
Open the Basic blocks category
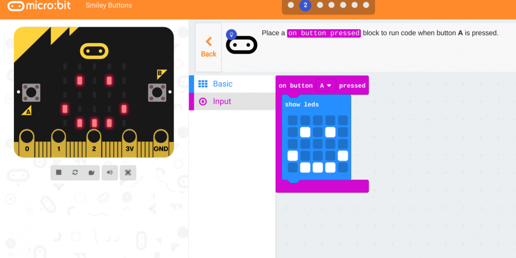coord(232,84)
